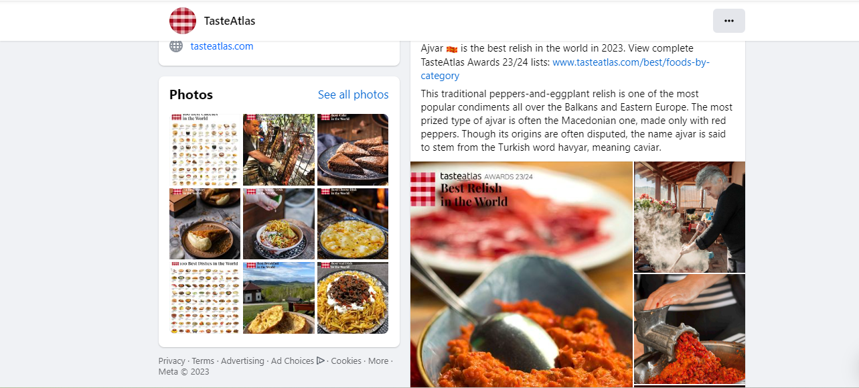Click the Privacy footer link
The height and width of the screenshot is (388, 859).
pyautogui.click(x=172, y=361)
